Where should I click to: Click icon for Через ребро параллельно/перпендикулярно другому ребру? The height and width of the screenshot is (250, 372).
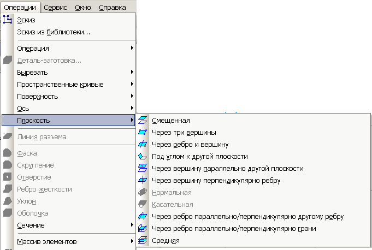point(143,216)
